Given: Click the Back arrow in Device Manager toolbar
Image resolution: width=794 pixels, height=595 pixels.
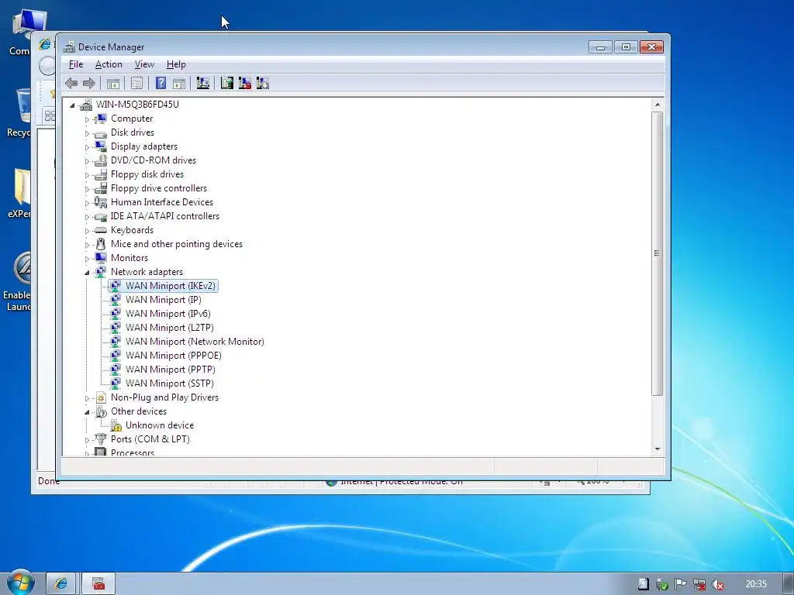Looking at the screenshot, I should (x=71, y=83).
